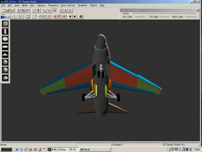Click the scale arrows tool icon
Viewport: 202px width, 152px height.
49,16
